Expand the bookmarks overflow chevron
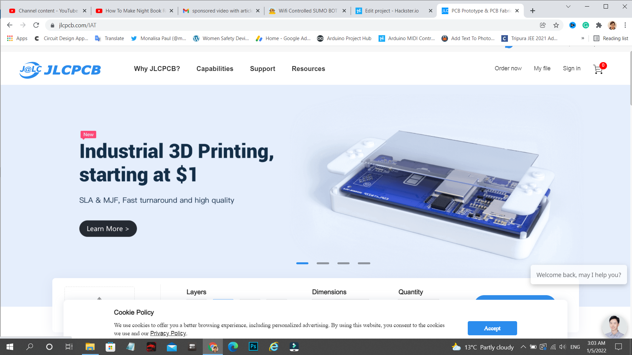 pyautogui.click(x=583, y=38)
